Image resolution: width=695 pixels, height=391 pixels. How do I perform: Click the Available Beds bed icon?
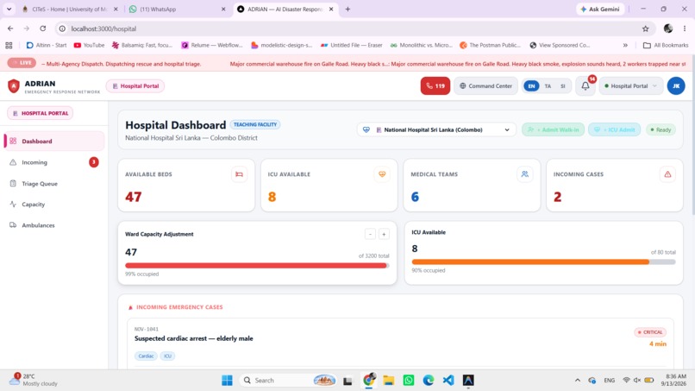coord(240,174)
